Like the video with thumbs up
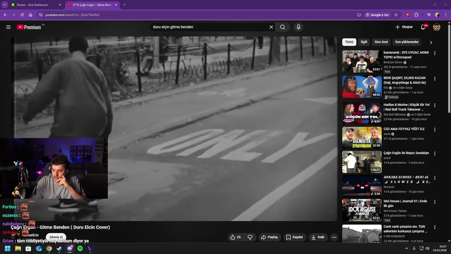This screenshot has width=451, height=254. 235,237
